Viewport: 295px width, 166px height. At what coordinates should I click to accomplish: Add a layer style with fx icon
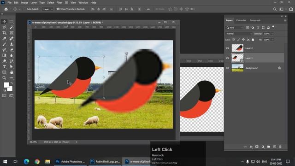point(251,147)
